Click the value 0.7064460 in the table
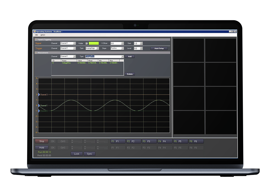The image size is (271, 190). [82, 63]
